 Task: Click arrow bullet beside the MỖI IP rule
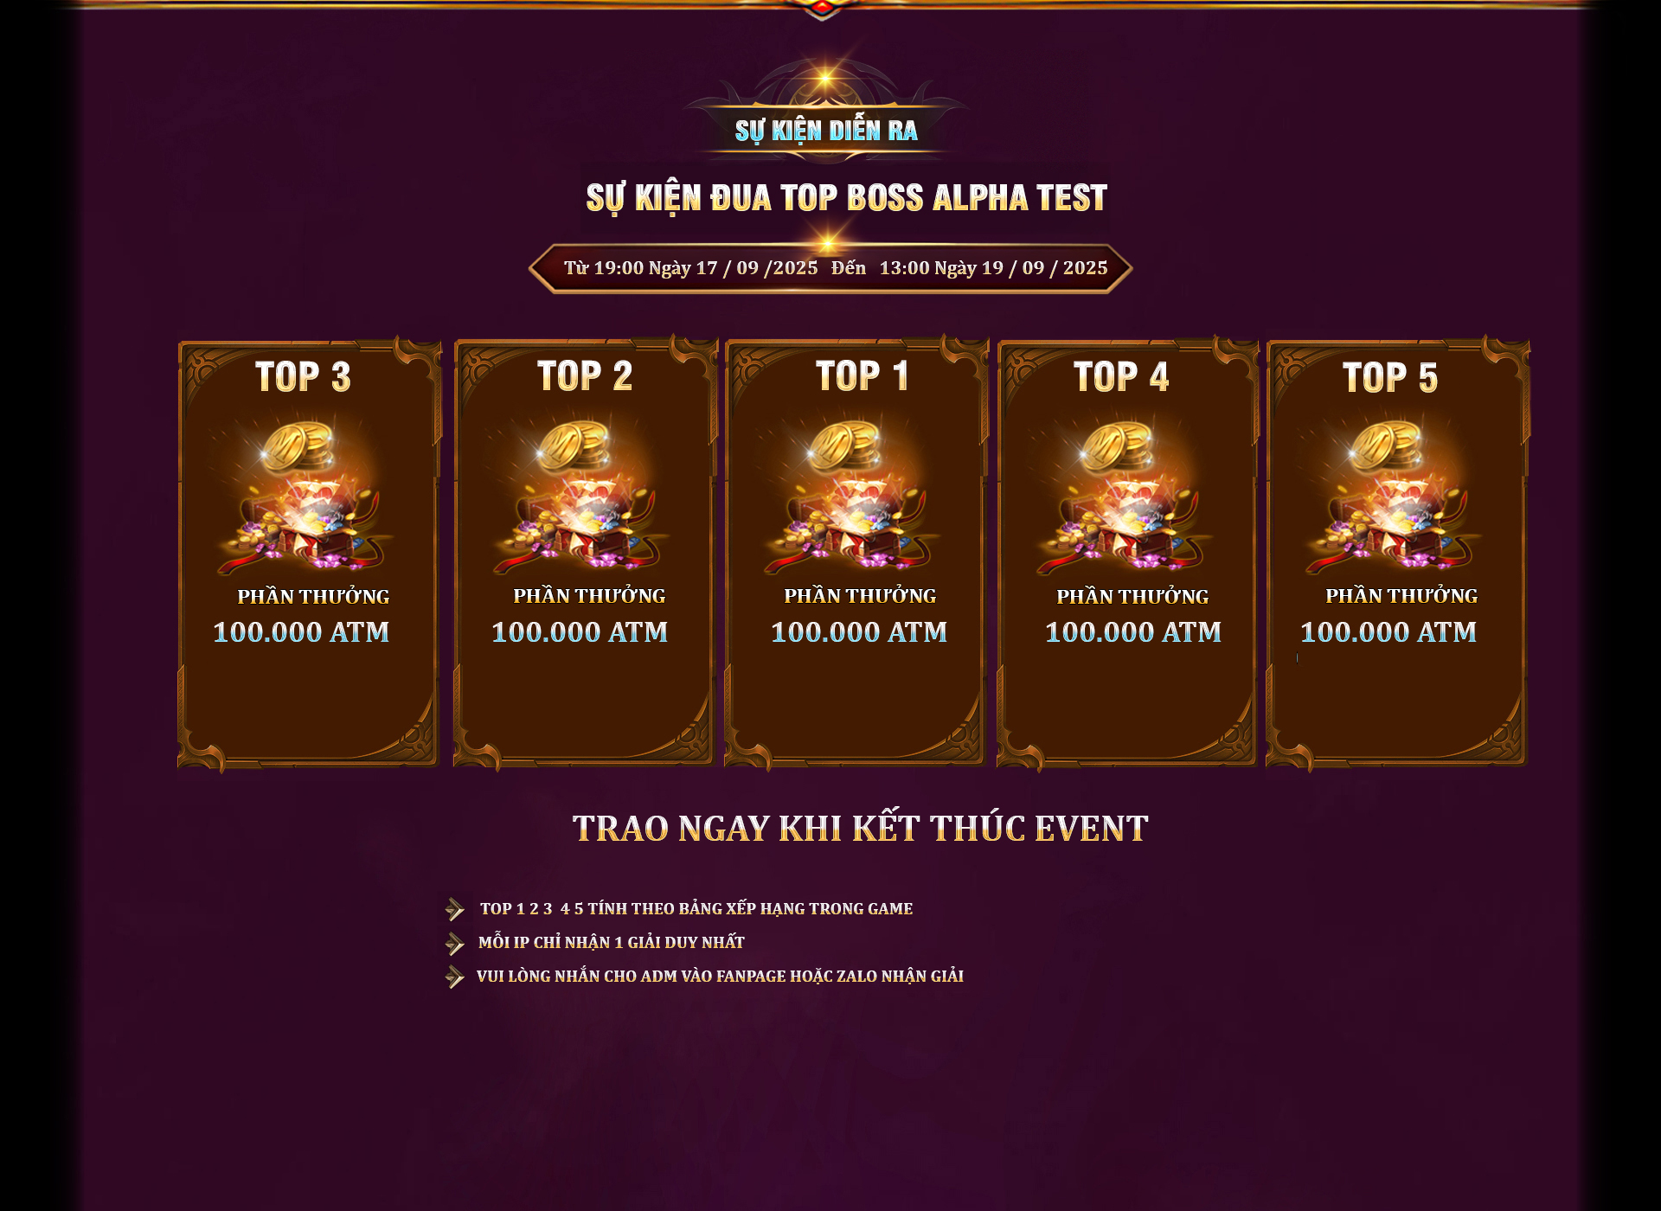[455, 943]
